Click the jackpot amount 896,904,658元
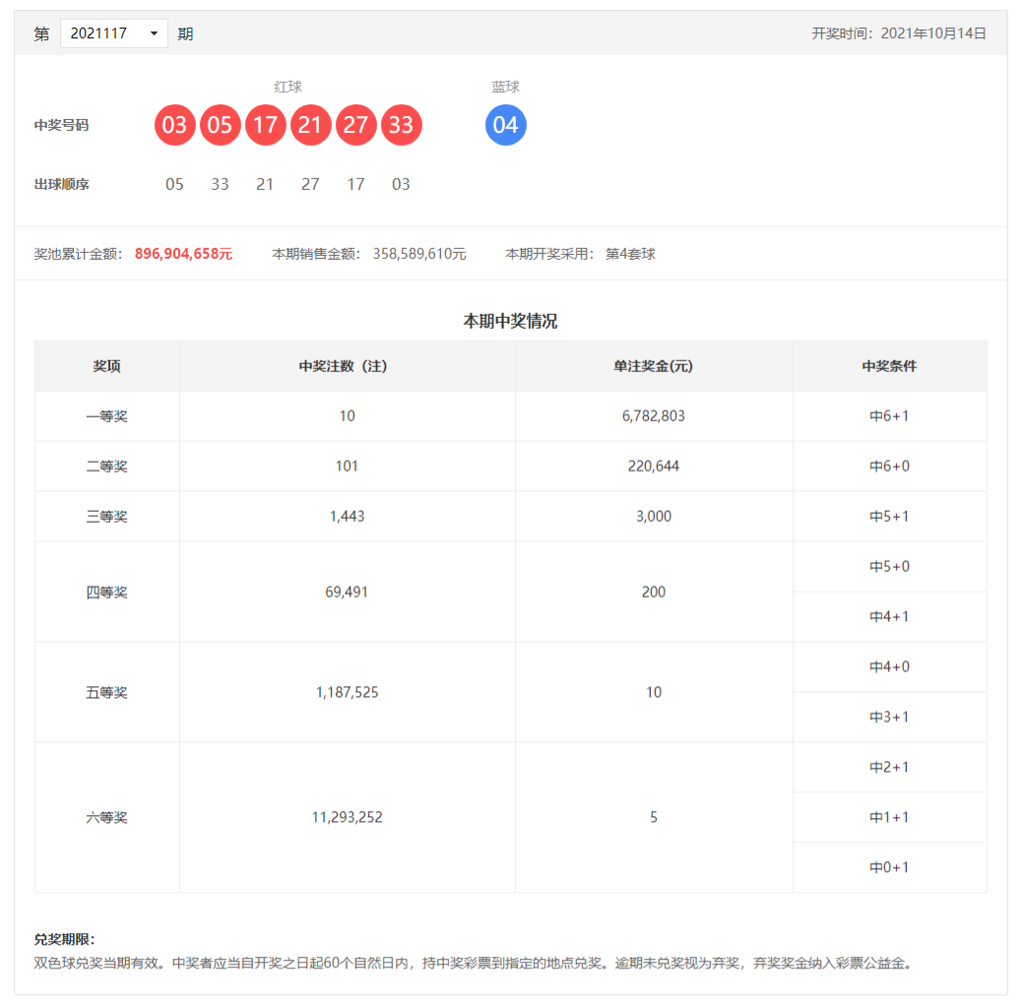 tap(182, 252)
